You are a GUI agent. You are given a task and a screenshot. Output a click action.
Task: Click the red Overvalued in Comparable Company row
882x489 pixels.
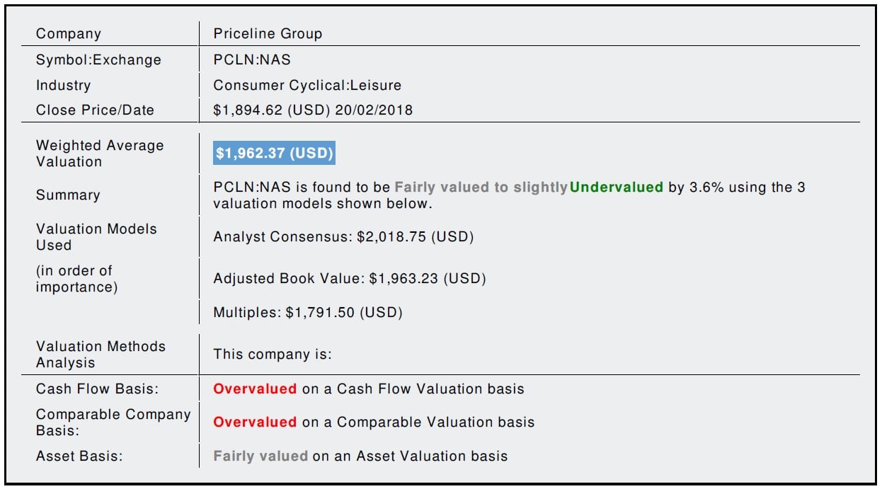pyautogui.click(x=255, y=422)
